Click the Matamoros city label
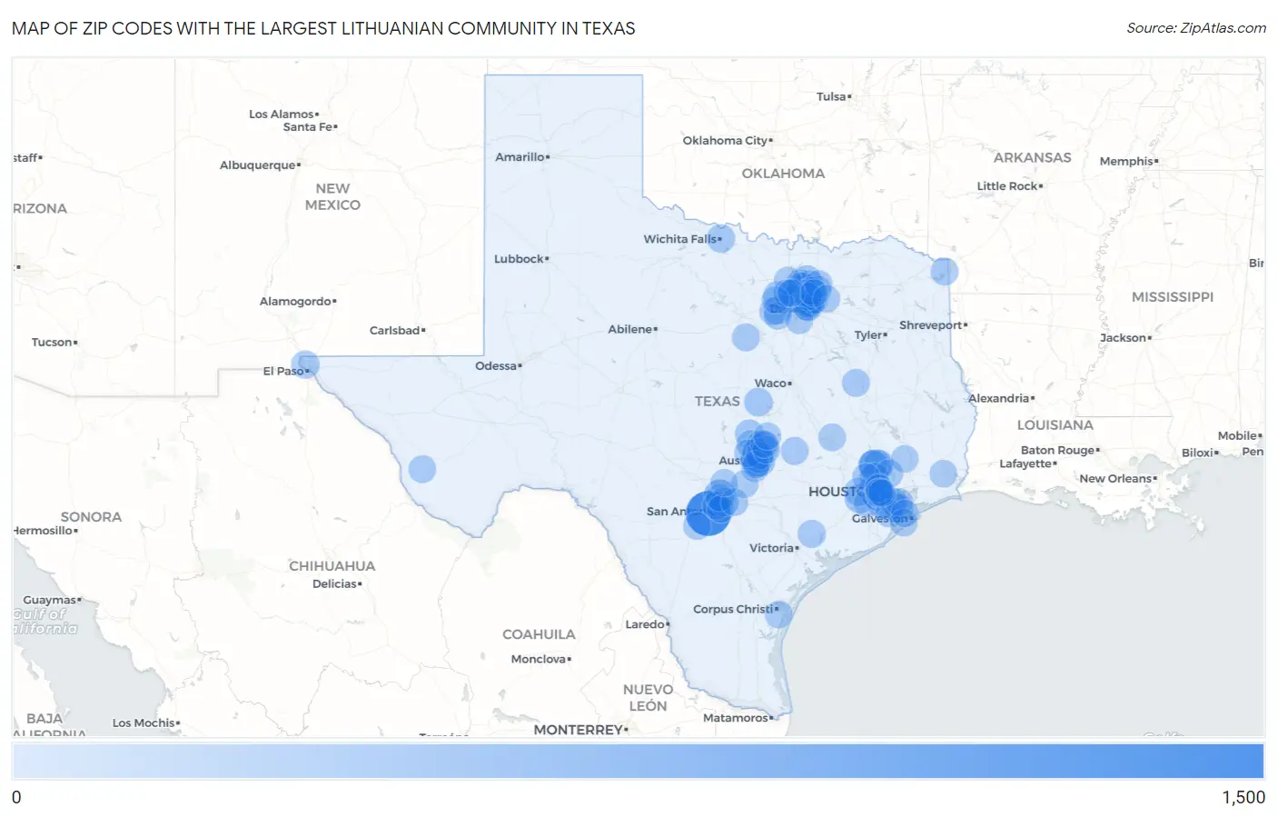 [737, 718]
